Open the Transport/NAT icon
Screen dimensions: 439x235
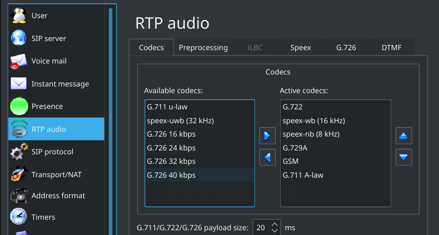19,174
